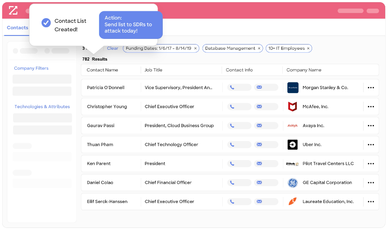This screenshot has height=231, width=390.
Task: Select contact name Ken Parent
Action: pyautogui.click(x=99, y=164)
